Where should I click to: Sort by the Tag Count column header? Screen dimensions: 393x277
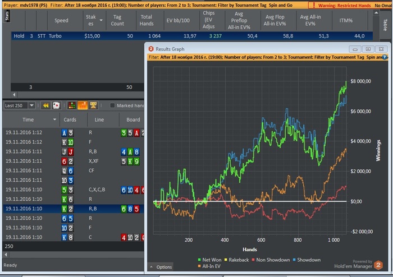click(117, 21)
